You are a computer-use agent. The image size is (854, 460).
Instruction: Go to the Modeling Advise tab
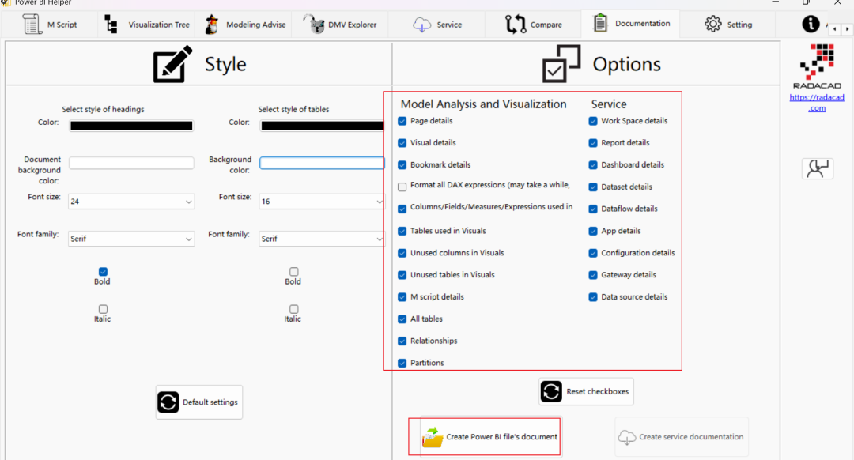point(245,25)
